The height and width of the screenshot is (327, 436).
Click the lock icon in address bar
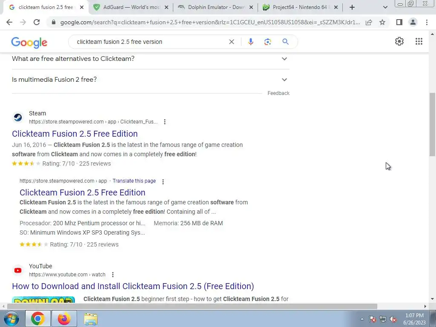[54, 22]
